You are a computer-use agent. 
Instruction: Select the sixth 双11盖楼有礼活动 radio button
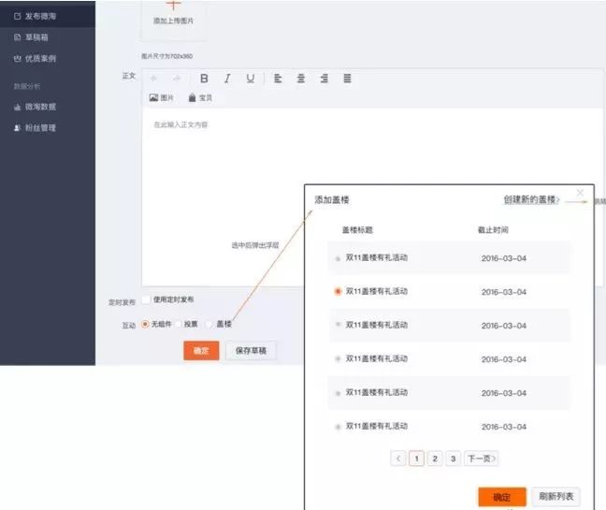pos(338,427)
